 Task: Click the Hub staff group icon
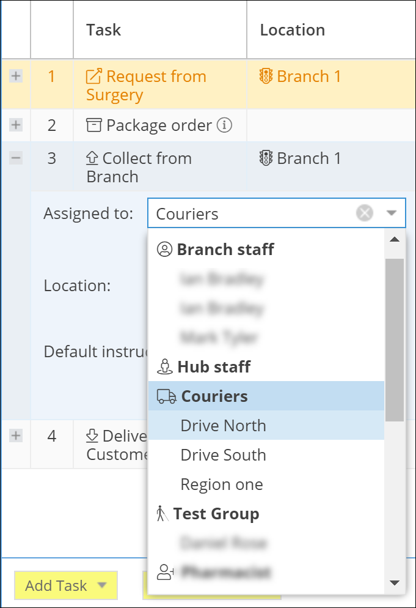coord(165,367)
